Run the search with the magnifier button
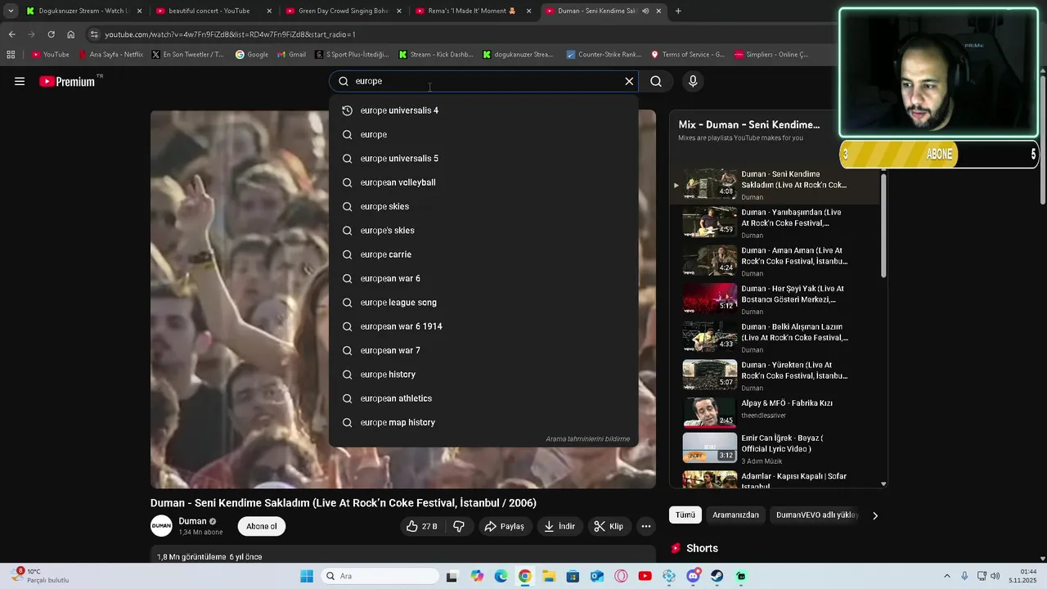The image size is (1047, 589). click(656, 81)
